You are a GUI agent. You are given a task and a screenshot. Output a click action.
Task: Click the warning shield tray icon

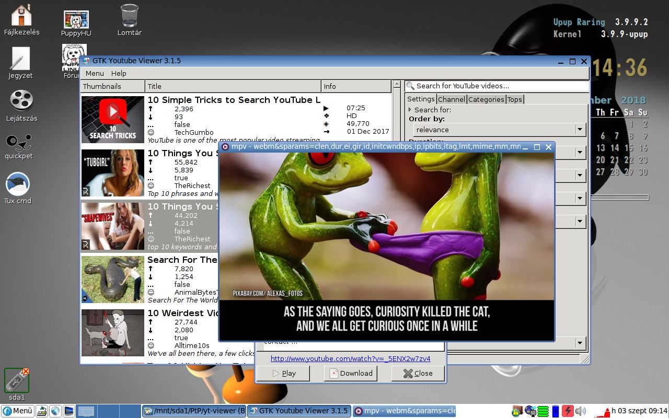(517, 411)
